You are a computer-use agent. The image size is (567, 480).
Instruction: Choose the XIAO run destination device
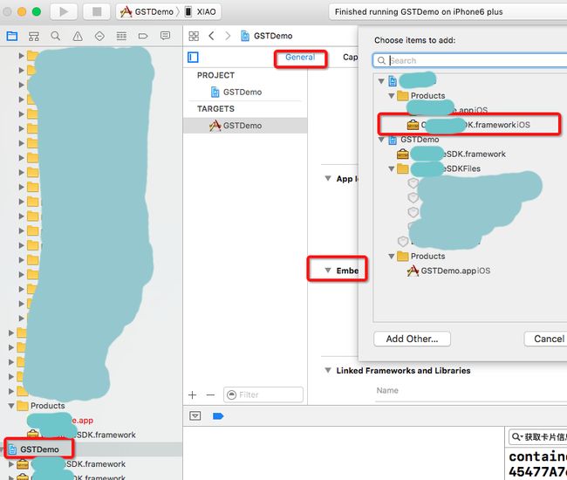pyautogui.click(x=201, y=12)
